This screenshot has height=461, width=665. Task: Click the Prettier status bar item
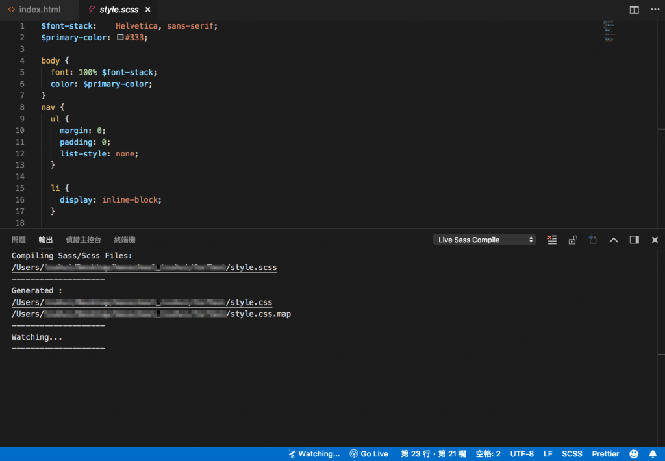(x=605, y=454)
